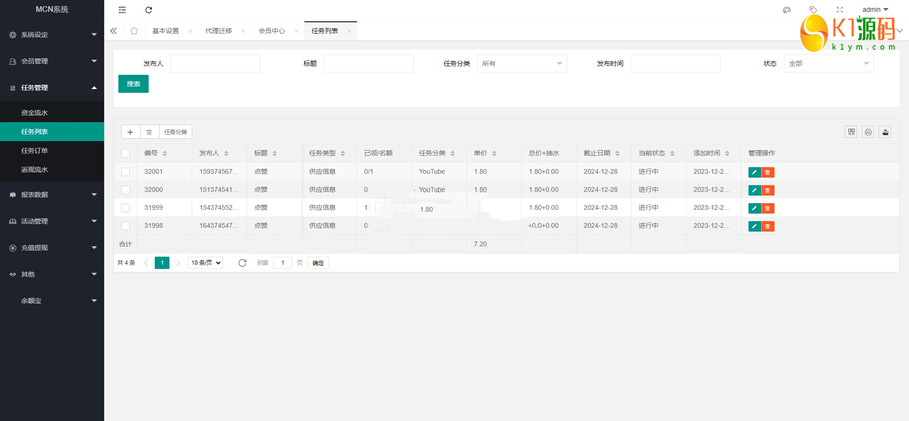The image size is (909, 421).
Task: Click the 发布时间 input field
Action: pyautogui.click(x=675, y=63)
